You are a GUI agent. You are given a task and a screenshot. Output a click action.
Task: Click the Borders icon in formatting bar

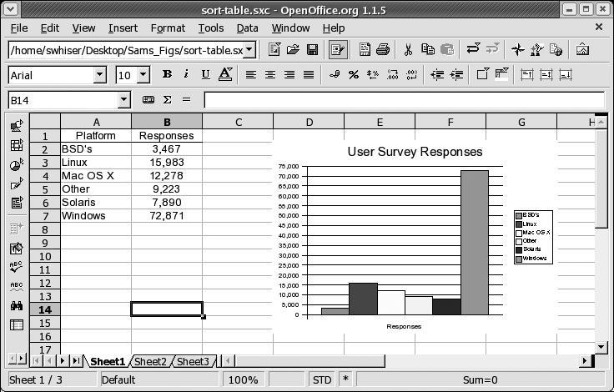click(x=482, y=74)
